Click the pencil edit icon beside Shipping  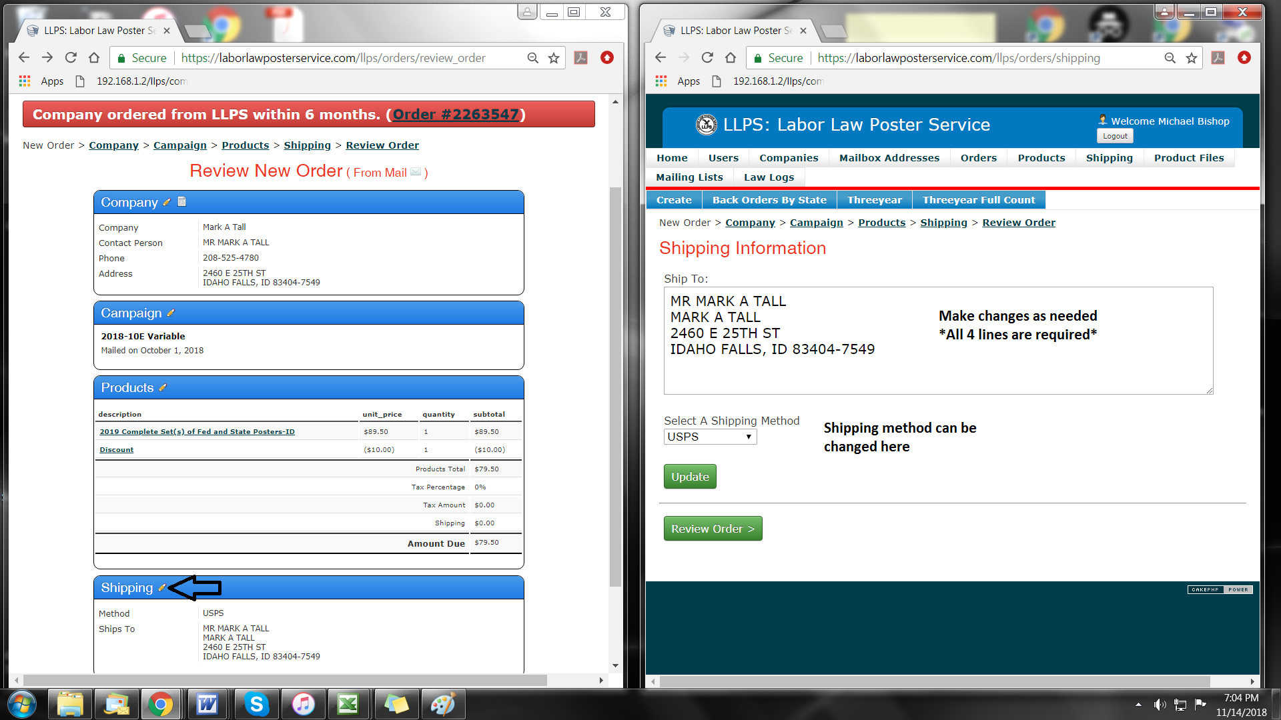(161, 587)
